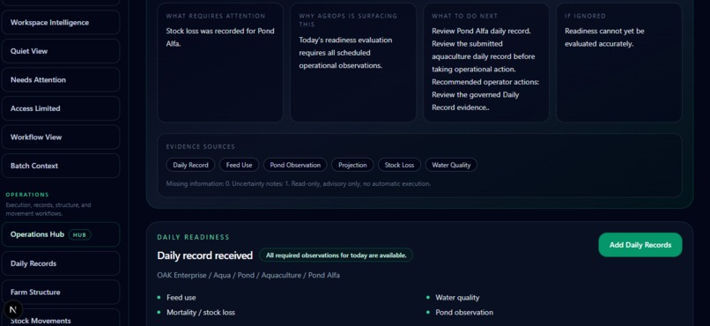Image resolution: width=710 pixels, height=326 pixels.
Task: Open Workspace Intelligence in sidebar
Action: (61, 23)
